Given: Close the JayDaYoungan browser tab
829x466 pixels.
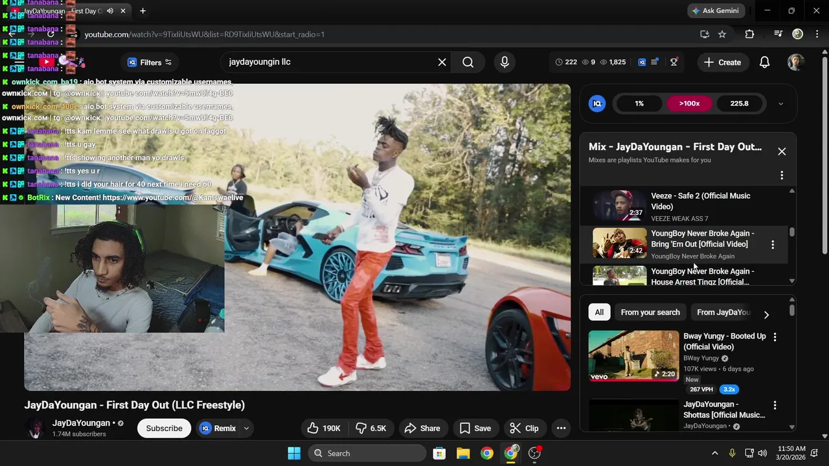Looking at the screenshot, I should pos(123,11).
